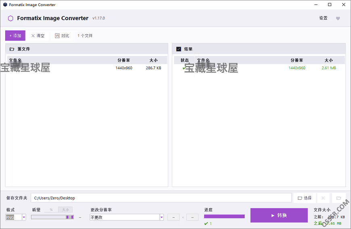
Task: Switch quality mode to 大小 tab
Action: pos(65,210)
